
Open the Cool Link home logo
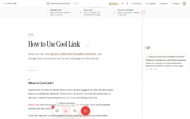(10, 4)
